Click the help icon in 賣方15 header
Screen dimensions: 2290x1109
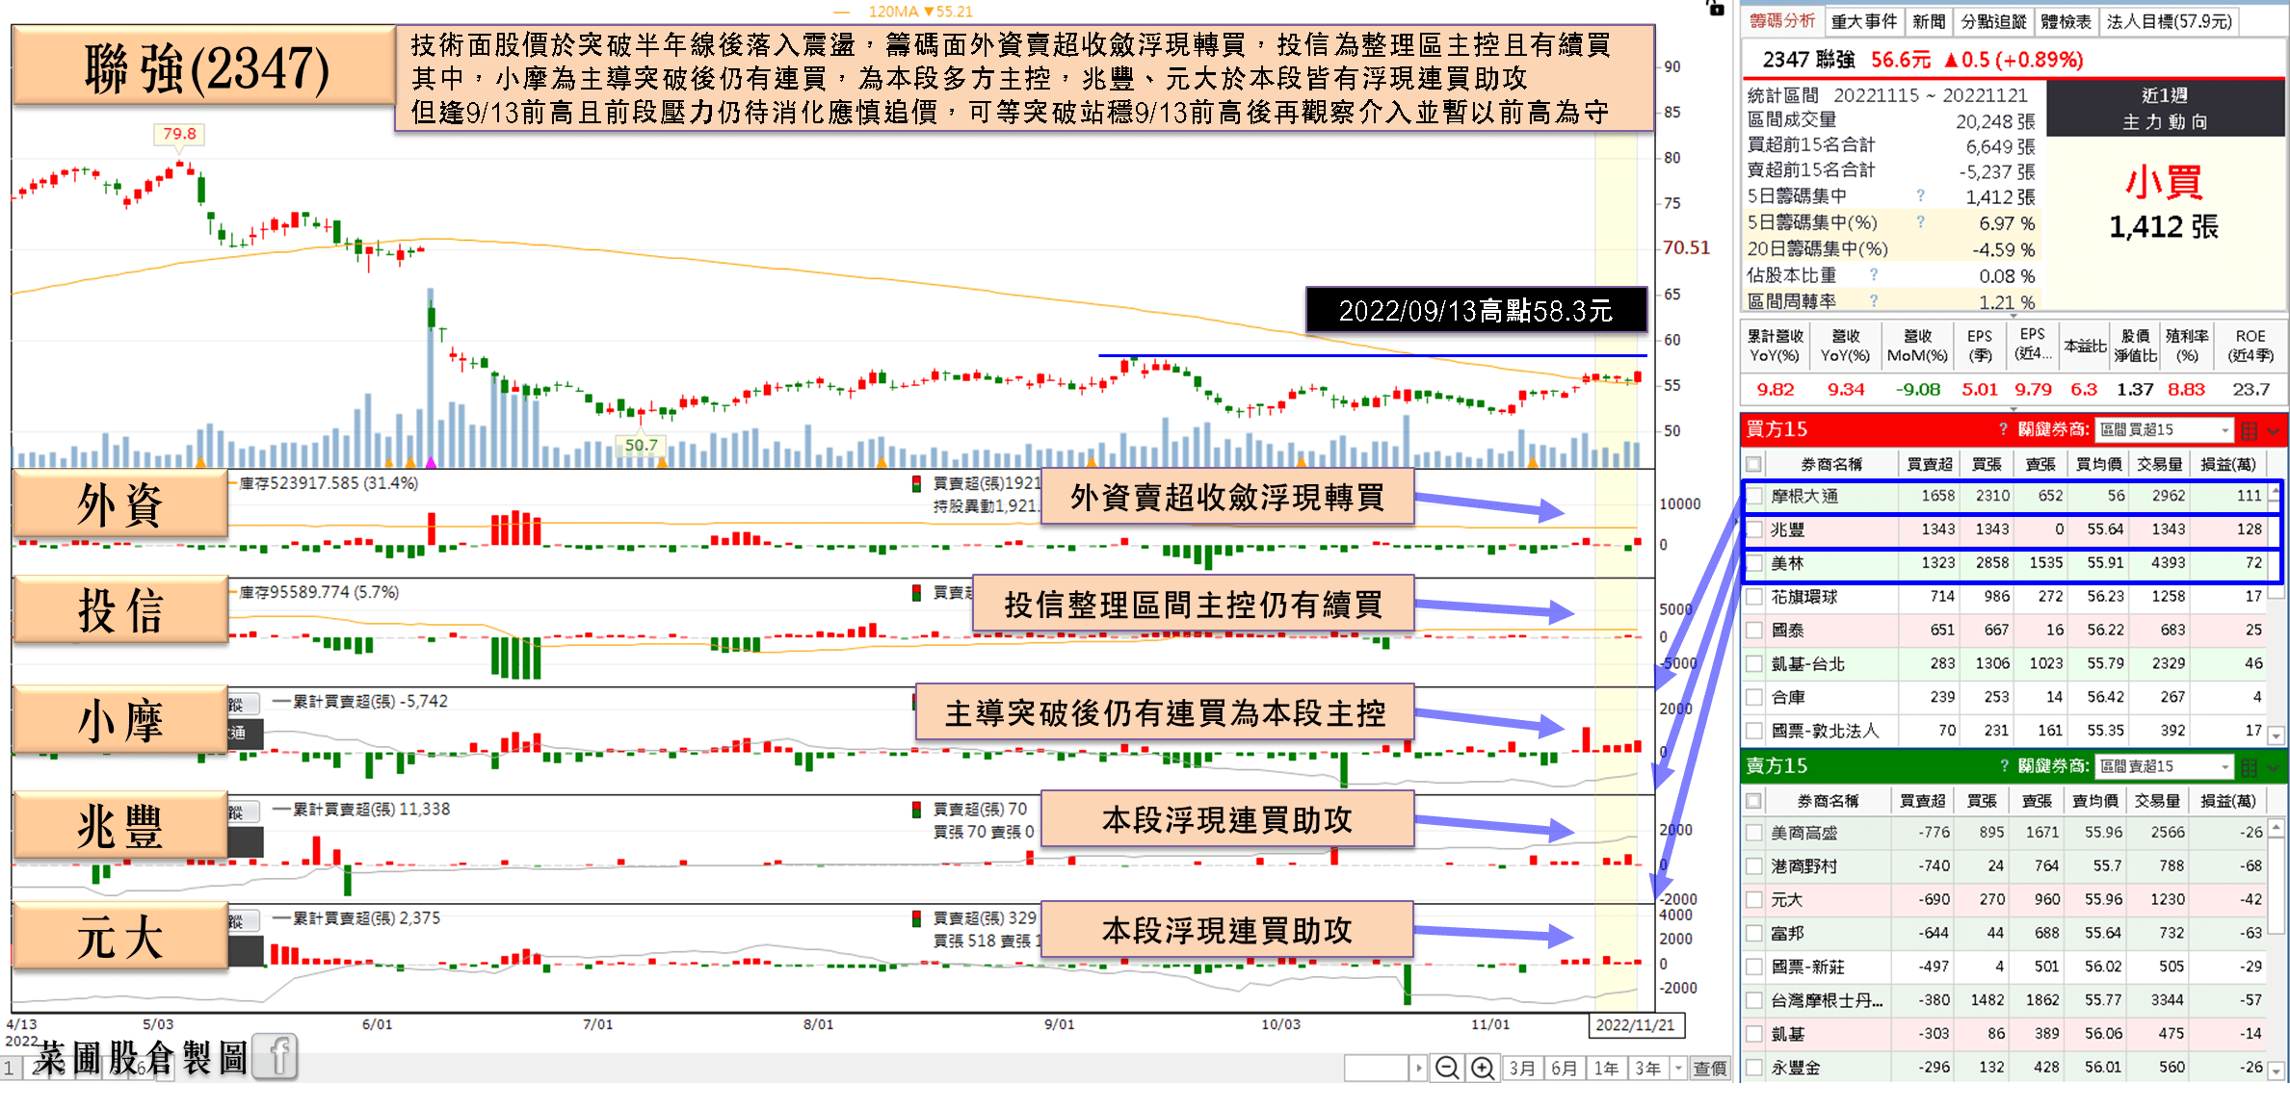click(2003, 766)
